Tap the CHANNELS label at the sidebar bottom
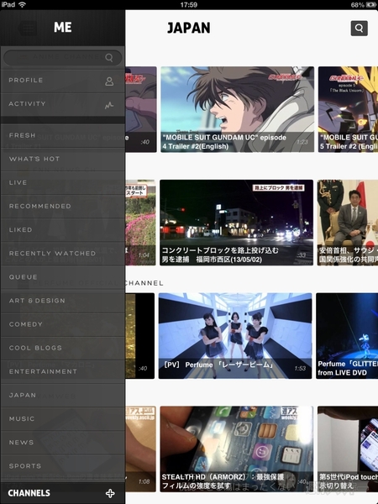Screen dimensions: 378x504 pyautogui.click(x=29, y=493)
